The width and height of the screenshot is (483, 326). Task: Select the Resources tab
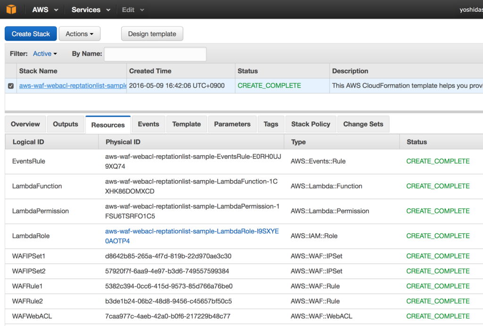pos(108,125)
